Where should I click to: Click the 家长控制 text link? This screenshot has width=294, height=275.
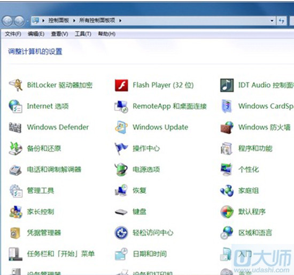click(x=41, y=212)
